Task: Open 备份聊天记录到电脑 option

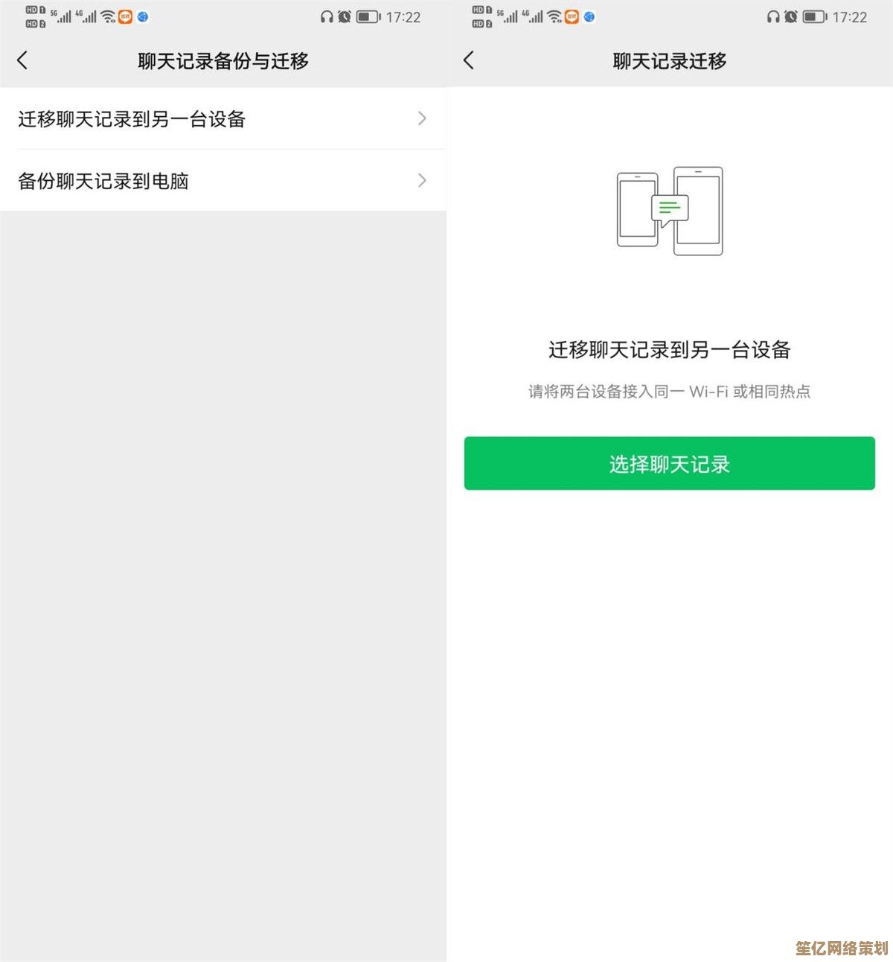Action: (223, 180)
